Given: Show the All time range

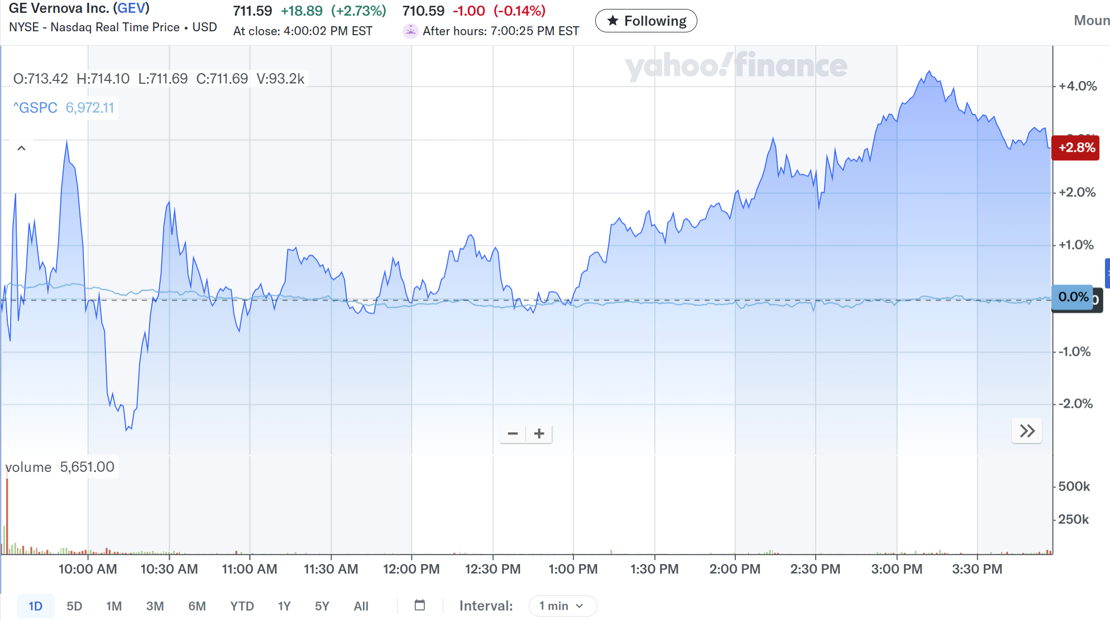Looking at the screenshot, I should pos(361,606).
